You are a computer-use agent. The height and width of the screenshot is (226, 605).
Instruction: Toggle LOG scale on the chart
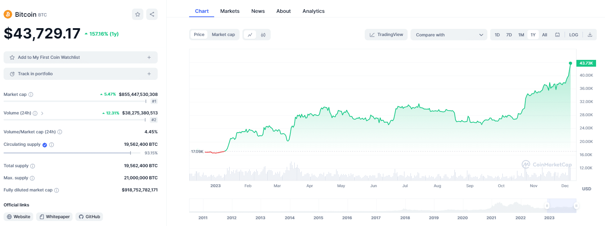click(574, 35)
